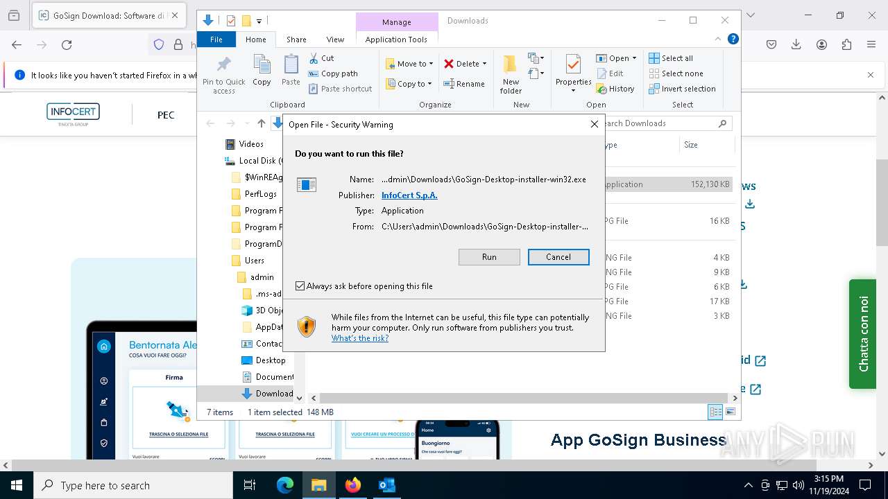Open Outlook from the taskbar

(386, 485)
